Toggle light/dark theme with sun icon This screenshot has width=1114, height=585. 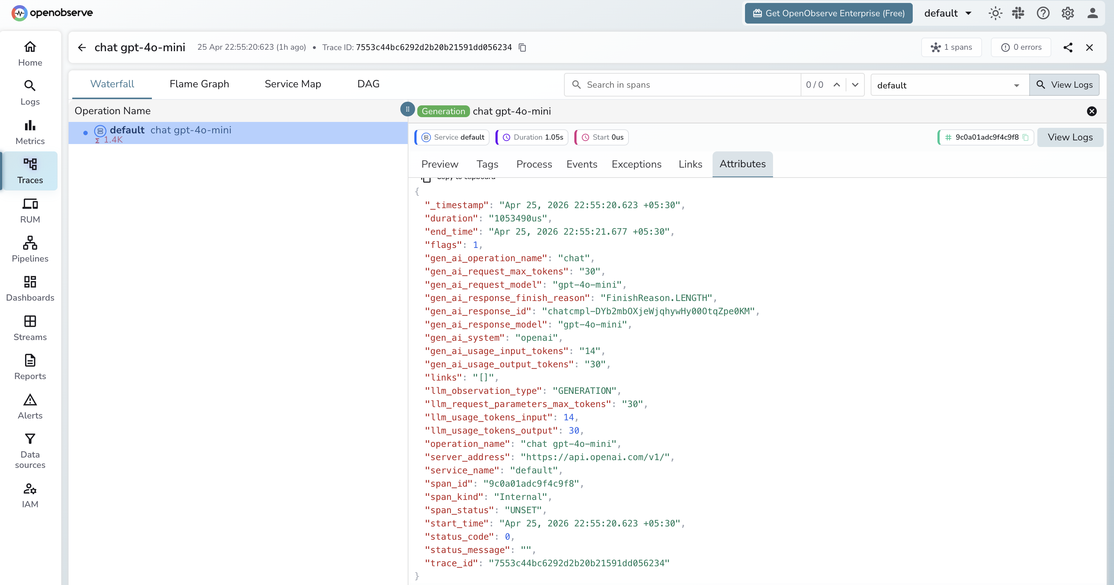(995, 13)
